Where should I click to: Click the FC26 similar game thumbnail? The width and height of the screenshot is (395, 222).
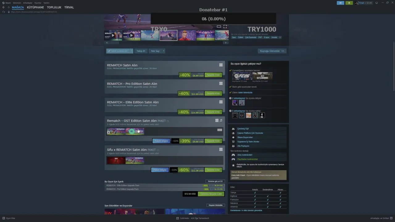click(x=242, y=76)
